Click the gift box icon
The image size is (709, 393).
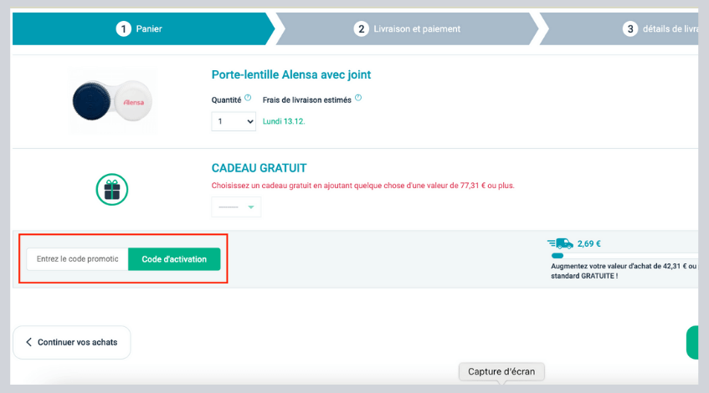[x=111, y=189]
